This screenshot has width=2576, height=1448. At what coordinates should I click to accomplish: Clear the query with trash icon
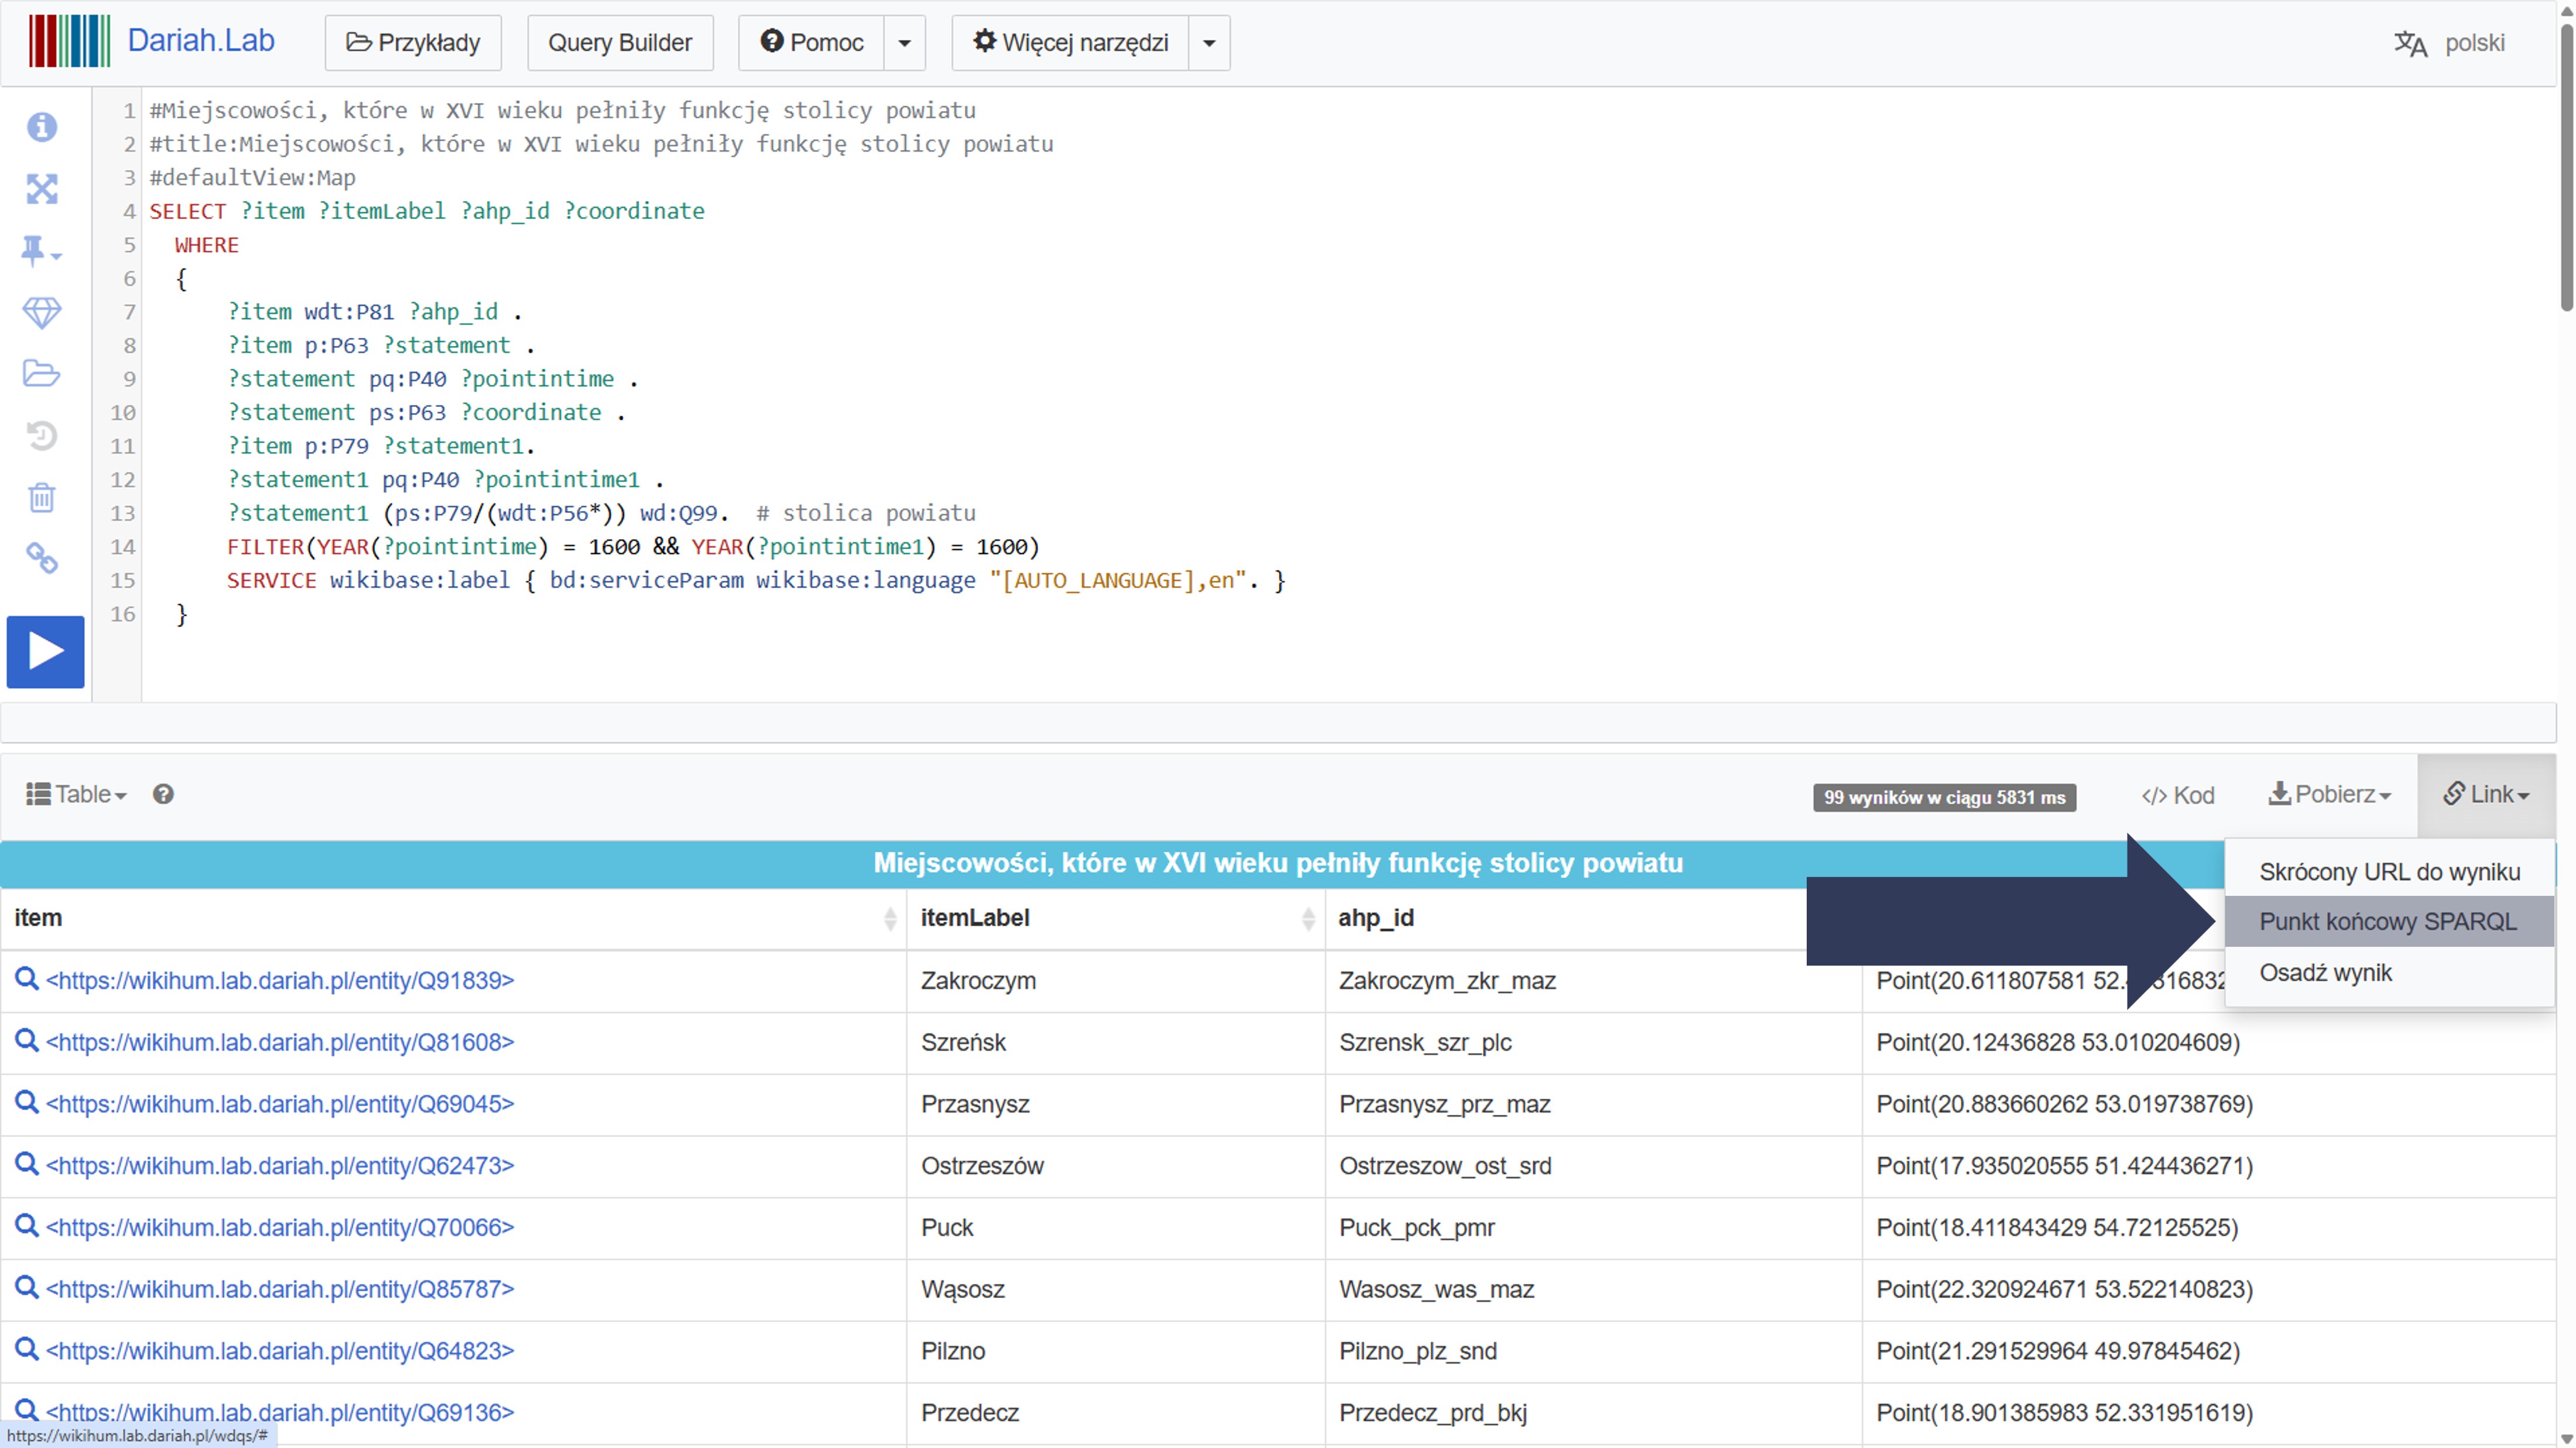click(42, 497)
